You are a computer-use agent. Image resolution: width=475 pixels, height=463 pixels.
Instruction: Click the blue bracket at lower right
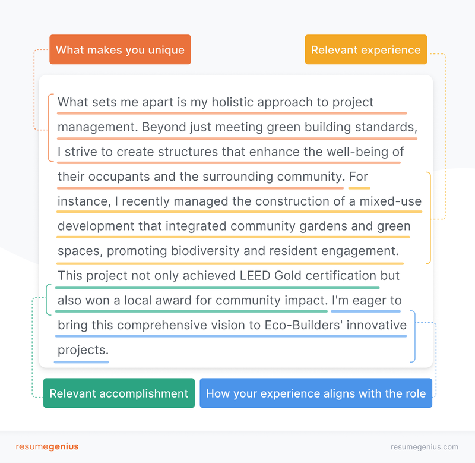pos(413,336)
